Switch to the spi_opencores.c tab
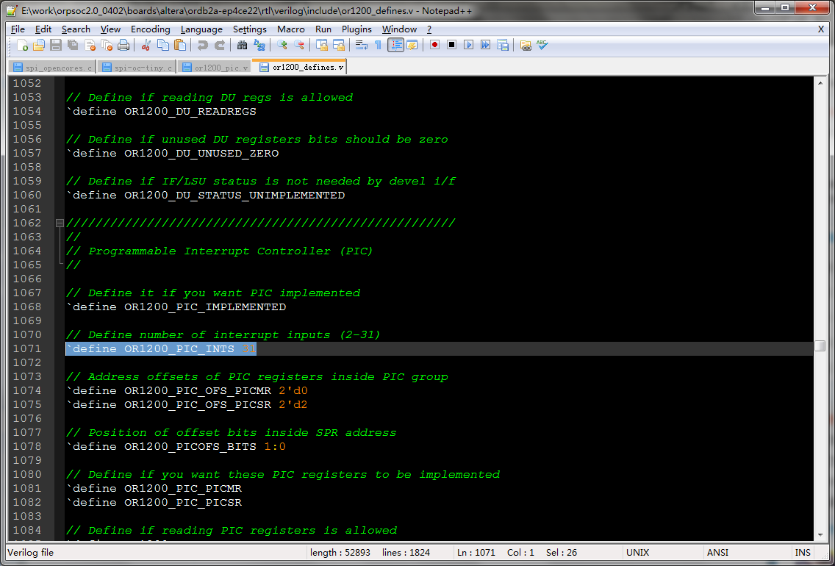Image resolution: width=835 pixels, height=566 pixels. click(52, 68)
